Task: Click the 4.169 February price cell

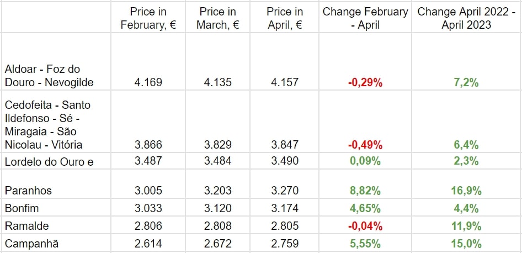Action: (x=148, y=82)
